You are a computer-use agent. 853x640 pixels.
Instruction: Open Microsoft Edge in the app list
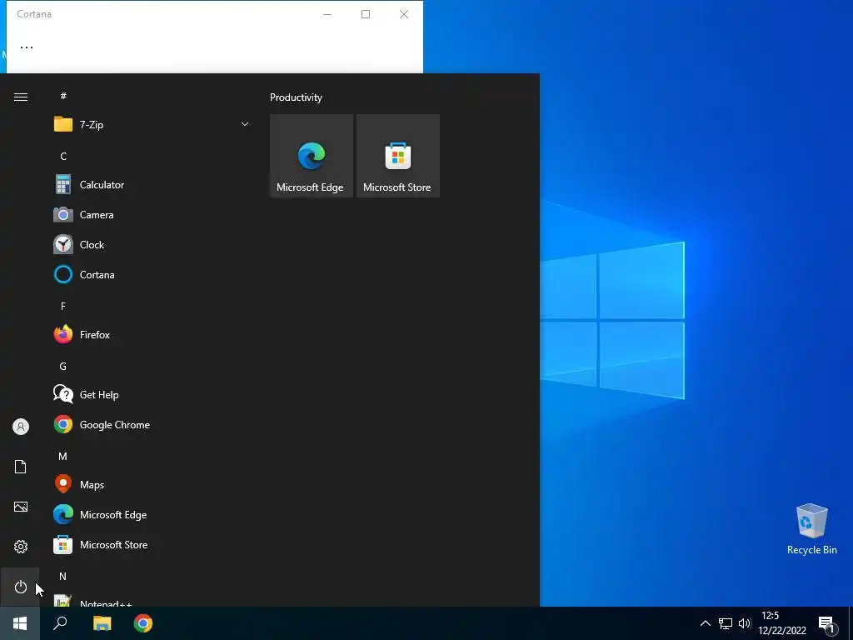click(x=152, y=514)
